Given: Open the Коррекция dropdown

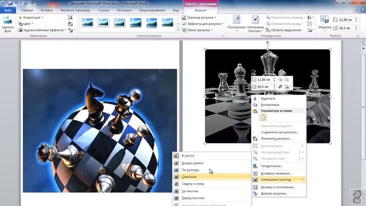Looking at the screenshot, I should click(30, 18).
